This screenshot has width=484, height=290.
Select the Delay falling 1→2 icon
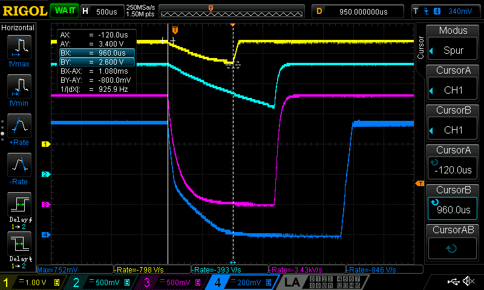(x=19, y=243)
